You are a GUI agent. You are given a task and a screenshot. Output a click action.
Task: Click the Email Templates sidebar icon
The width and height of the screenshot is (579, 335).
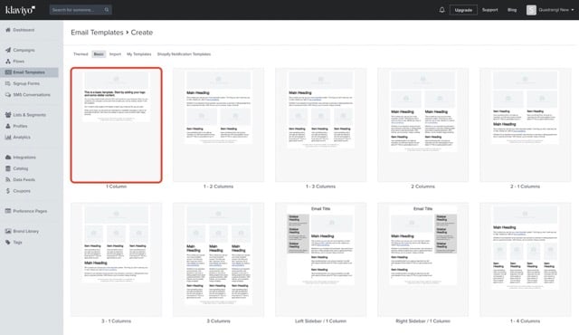pyautogui.click(x=8, y=72)
